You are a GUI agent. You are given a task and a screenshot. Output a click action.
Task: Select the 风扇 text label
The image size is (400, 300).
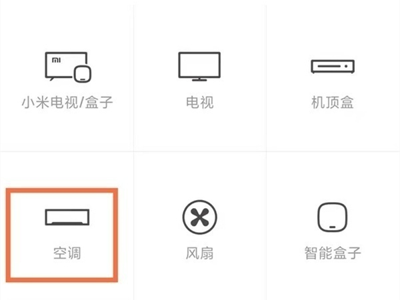click(x=199, y=253)
